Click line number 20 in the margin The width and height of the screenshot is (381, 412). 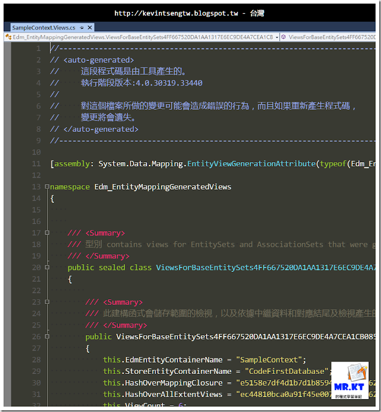tap(37, 267)
